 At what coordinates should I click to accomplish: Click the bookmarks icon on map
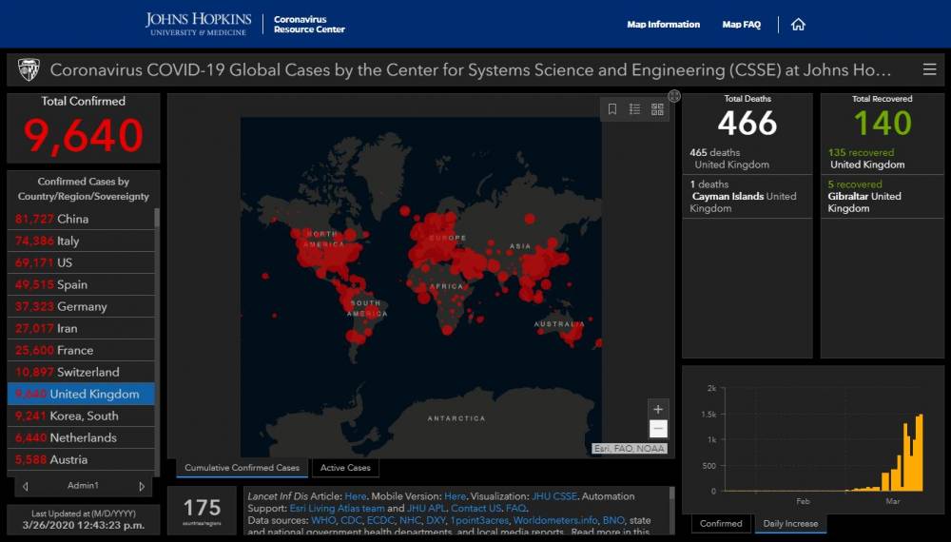[612, 109]
